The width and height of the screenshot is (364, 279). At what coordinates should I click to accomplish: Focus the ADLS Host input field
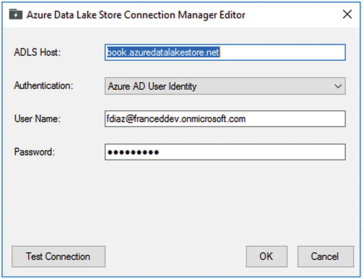(225, 52)
